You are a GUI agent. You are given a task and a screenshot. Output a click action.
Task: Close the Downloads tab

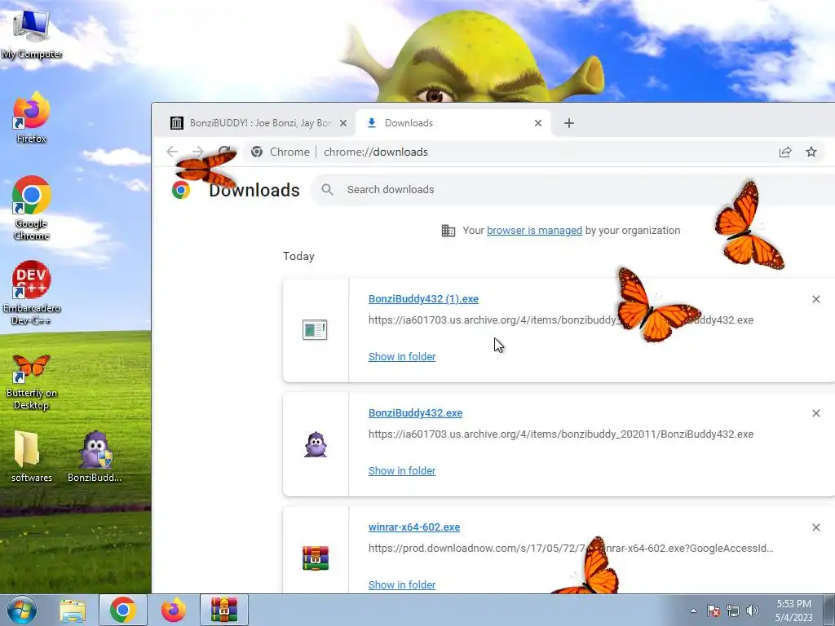point(538,123)
